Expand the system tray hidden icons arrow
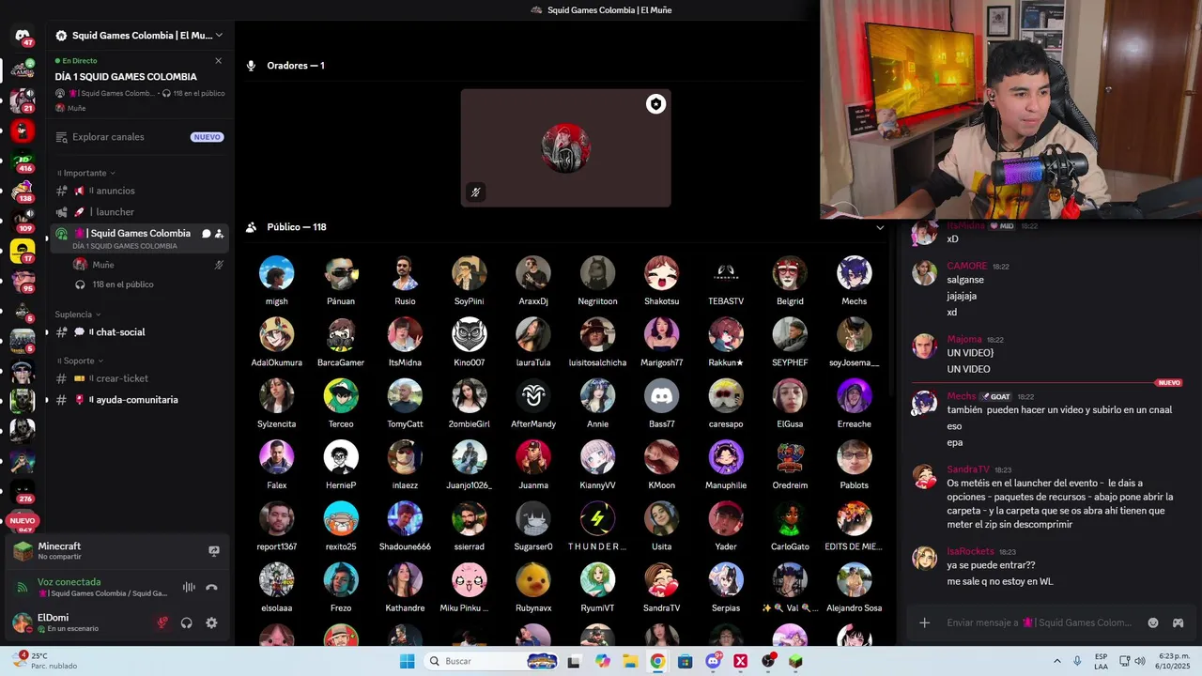1202x676 pixels. tap(1057, 661)
